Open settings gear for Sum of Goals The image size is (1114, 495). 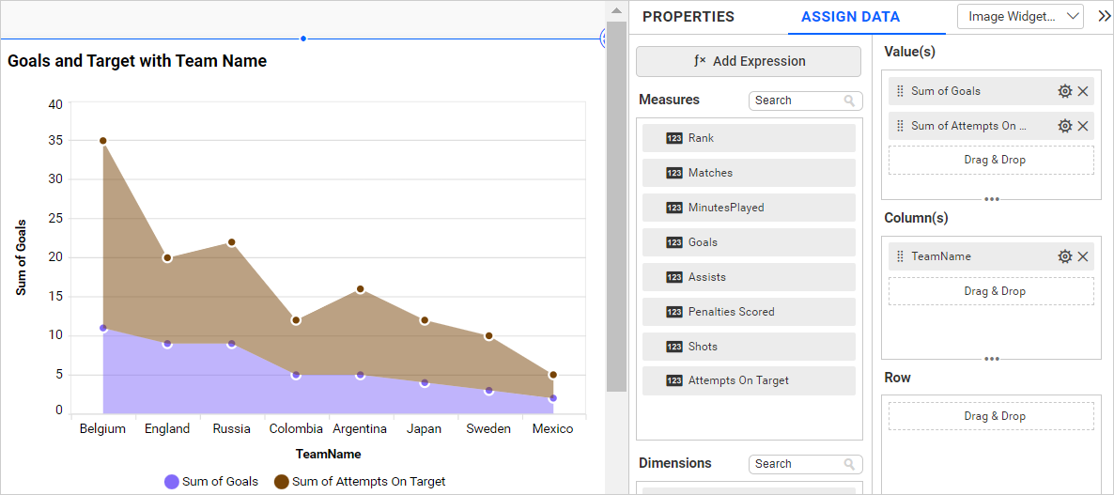pos(1064,91)
